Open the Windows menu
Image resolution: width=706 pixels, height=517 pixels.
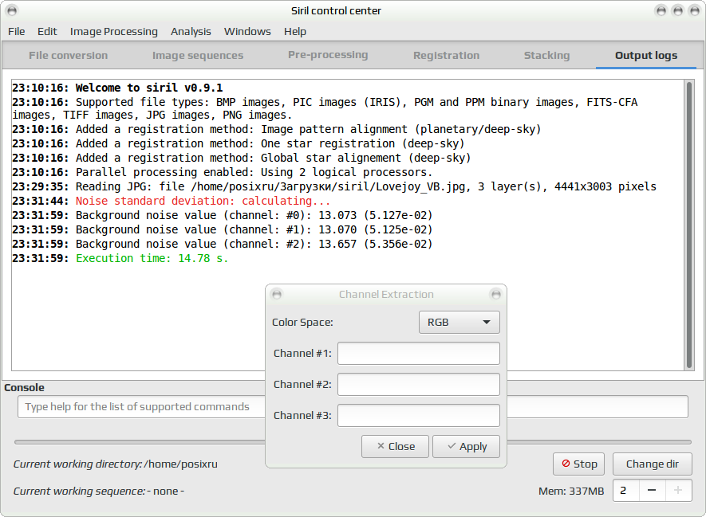pyautogui.click(x=247, y=32)
